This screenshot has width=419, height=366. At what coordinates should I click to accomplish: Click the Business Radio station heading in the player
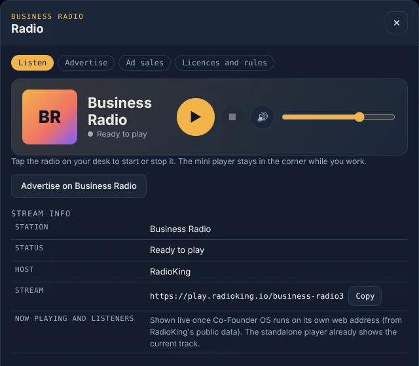click(120, 111)
